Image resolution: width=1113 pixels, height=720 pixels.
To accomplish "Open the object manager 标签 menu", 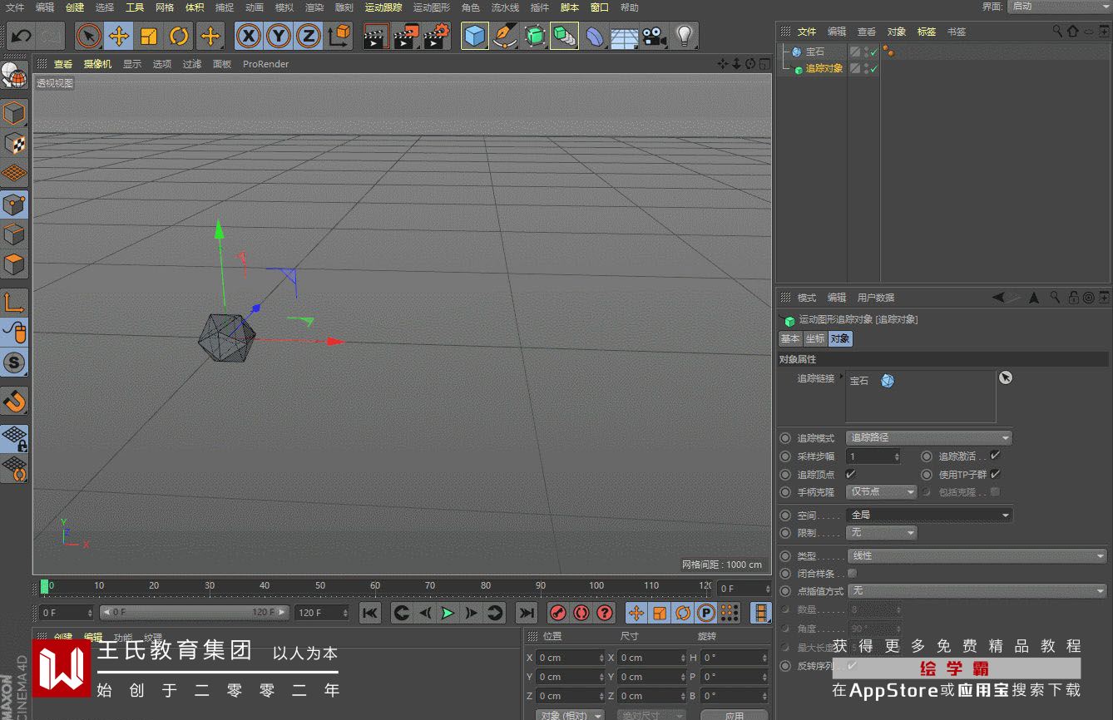I will pyautogui.click(x=927, y=32).
